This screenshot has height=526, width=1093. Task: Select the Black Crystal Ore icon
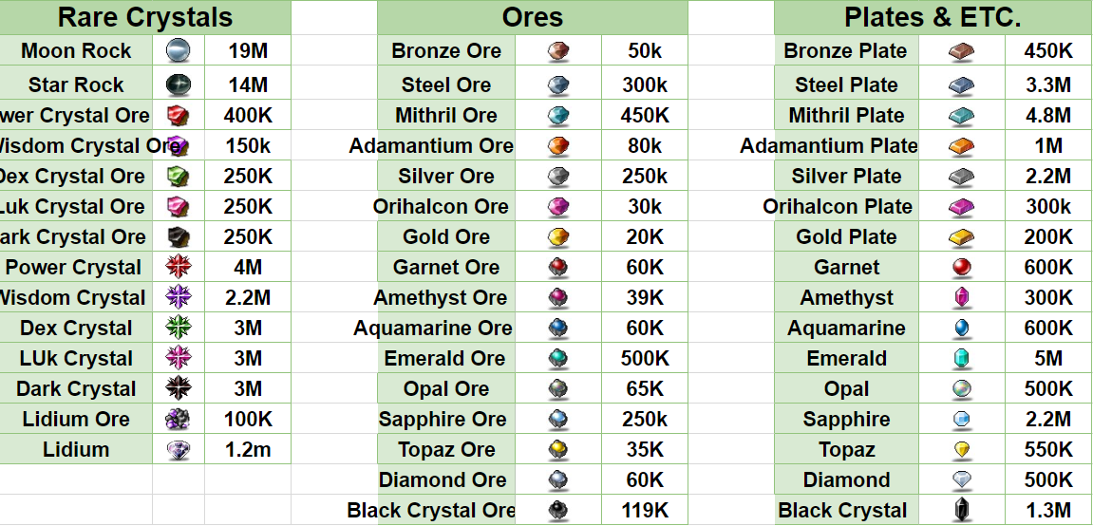coord(557,511)
